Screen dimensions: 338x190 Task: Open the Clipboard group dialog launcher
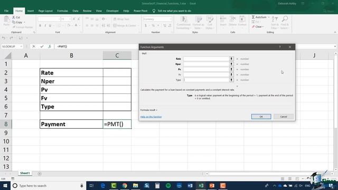[34, 32]
